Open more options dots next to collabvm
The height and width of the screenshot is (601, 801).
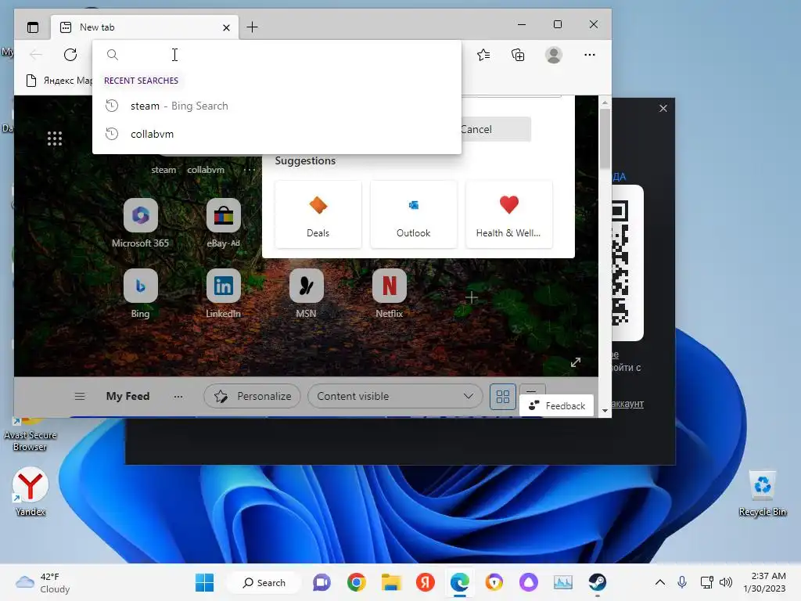click(x=250, y=170)
